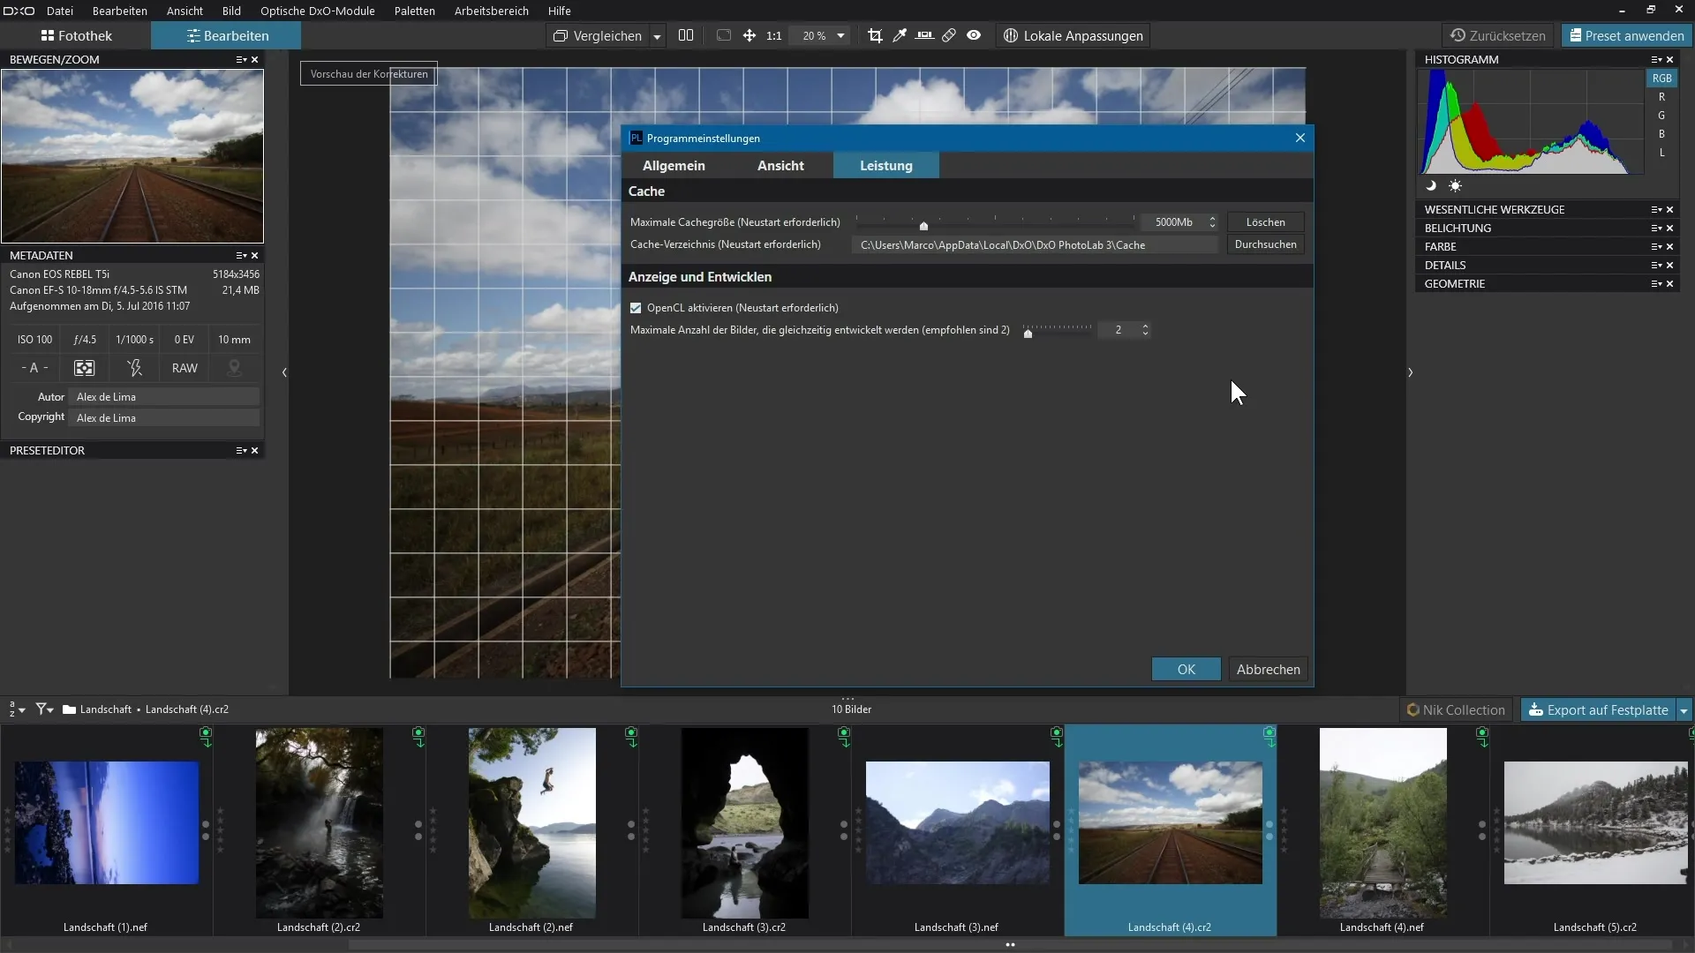Toggle highlight clipping sun icon
This screenshot has width=1695, height=953.
coord(1455,186)
